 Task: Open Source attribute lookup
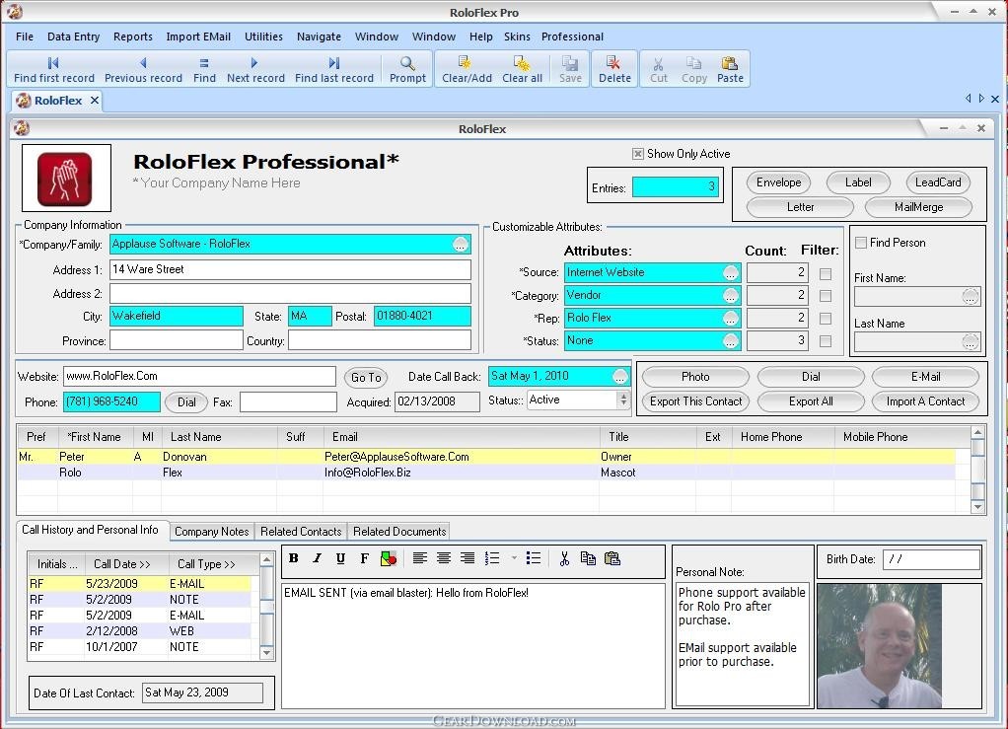tap(730, 272)
